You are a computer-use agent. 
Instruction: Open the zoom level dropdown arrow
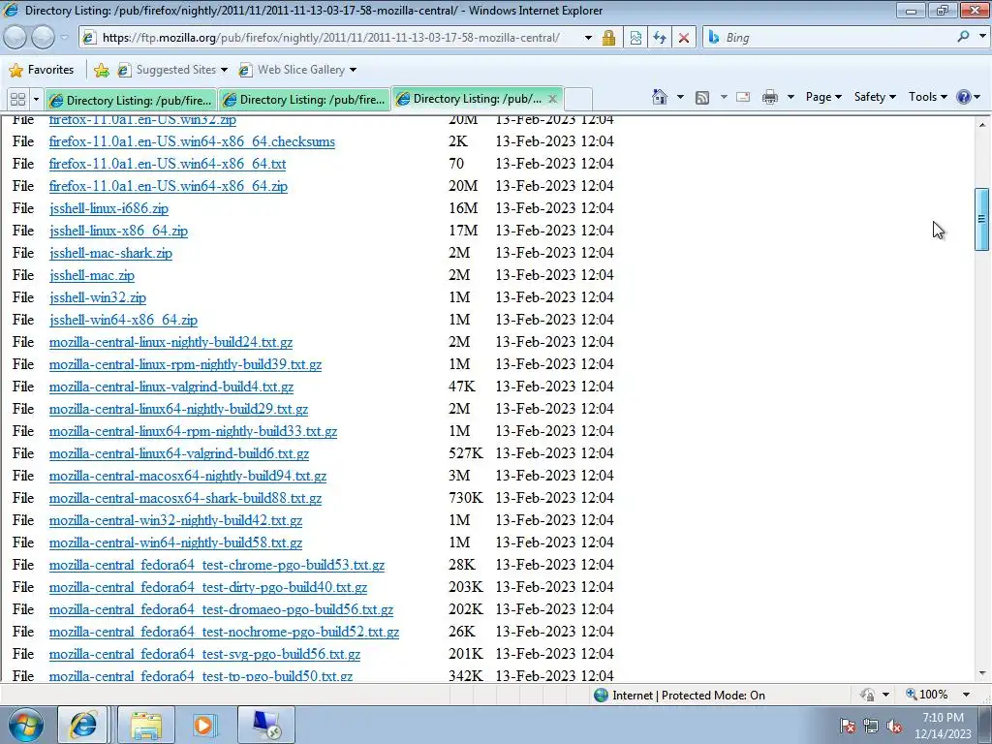coord(966,695)
